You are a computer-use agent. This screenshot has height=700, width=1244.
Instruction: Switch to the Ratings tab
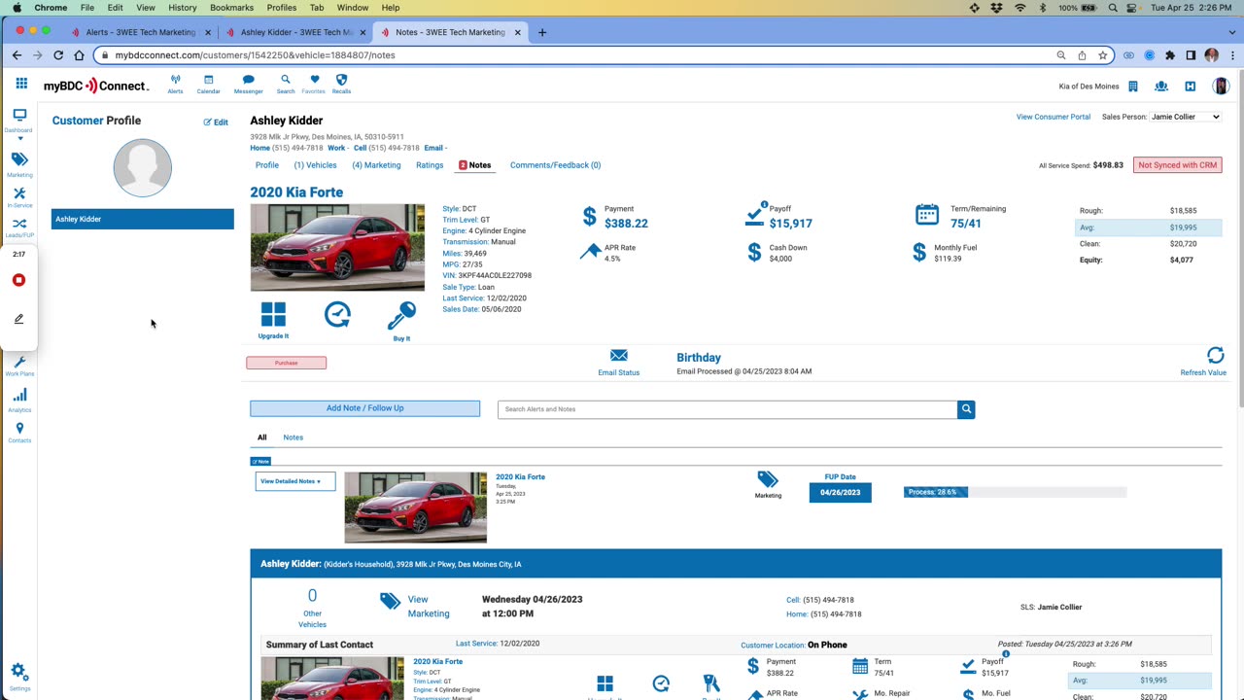[x=430, y=165]
